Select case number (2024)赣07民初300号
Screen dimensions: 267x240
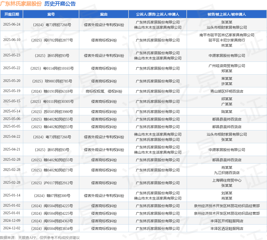coord(52,196)
